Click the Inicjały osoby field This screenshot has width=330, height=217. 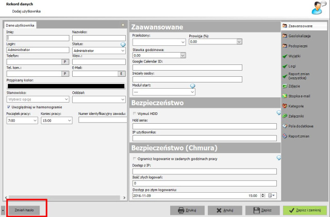pos(187,79)
